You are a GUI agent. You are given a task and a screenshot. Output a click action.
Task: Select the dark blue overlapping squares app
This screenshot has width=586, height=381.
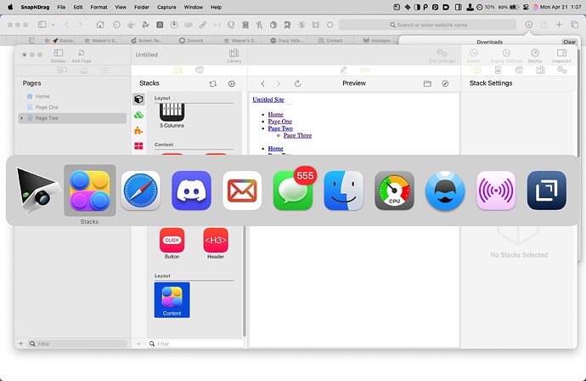(x=546, y=190)
